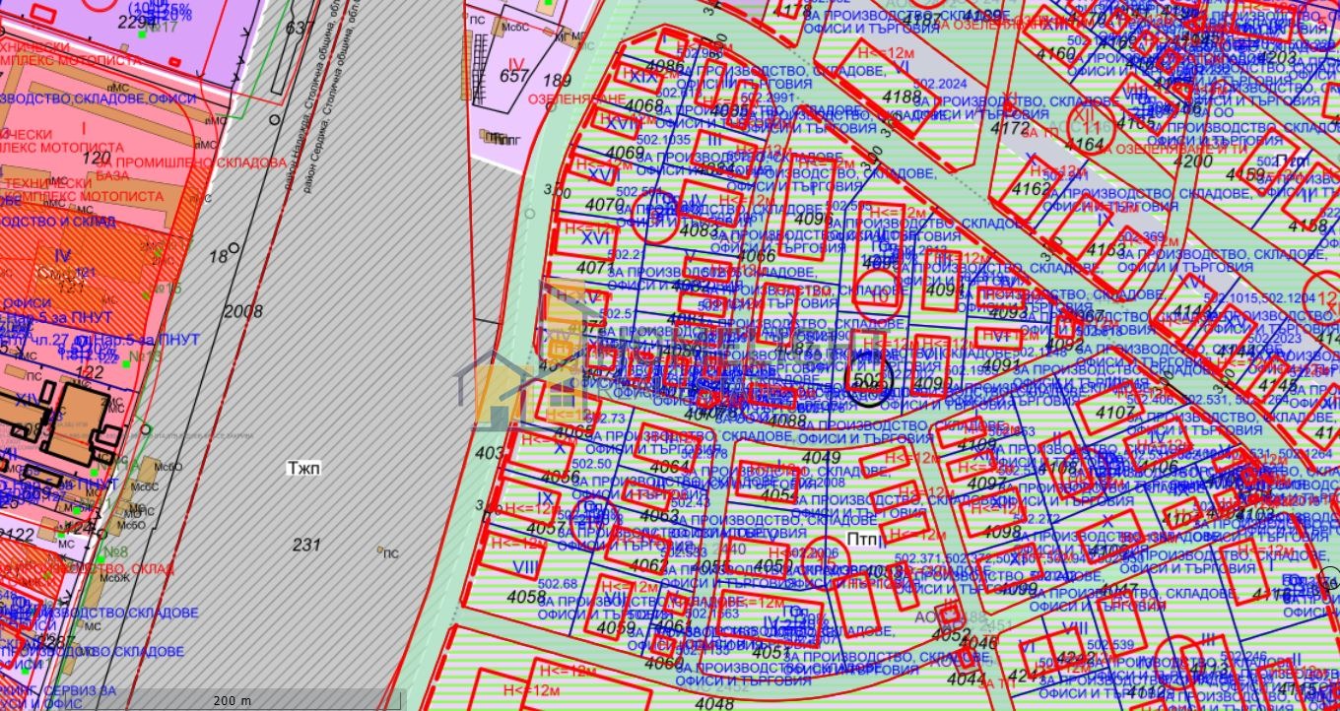This screenshot has height=711, width=1340.
Task: Click the green point marker №8
Action: 100,558
